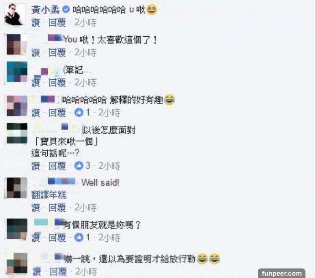Open 黃小柔's profile picture

coord(15,14)
